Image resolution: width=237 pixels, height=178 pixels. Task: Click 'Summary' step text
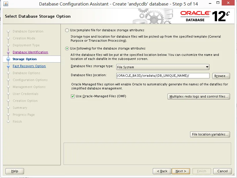click(x=20, y=108)
